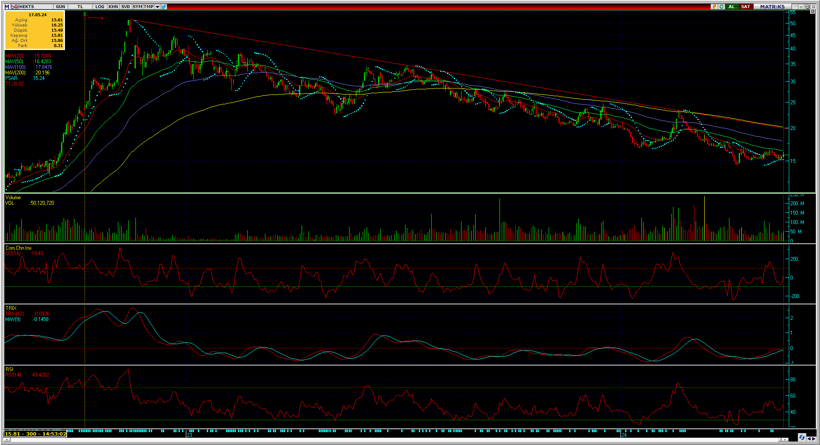This screenshot has width=820, height=445.
Task: Select the MAV(20) indicator label
Action: tap(15, 56)
